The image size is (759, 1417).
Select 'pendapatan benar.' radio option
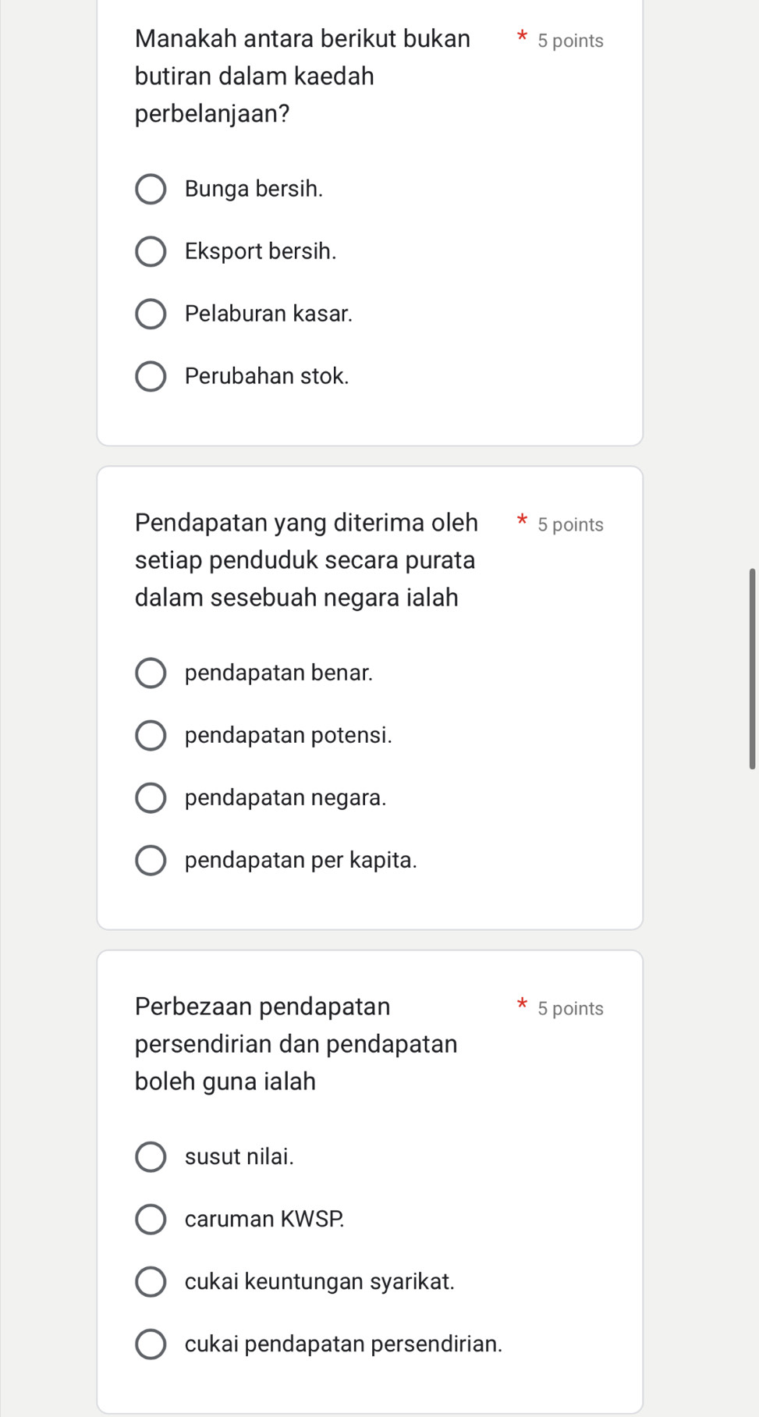[151, 673]
